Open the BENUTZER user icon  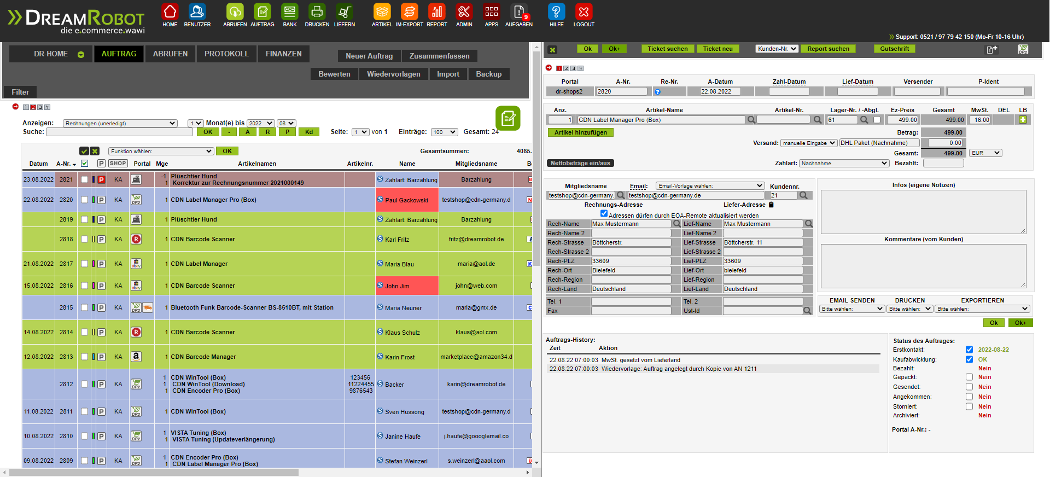(197, 12)
